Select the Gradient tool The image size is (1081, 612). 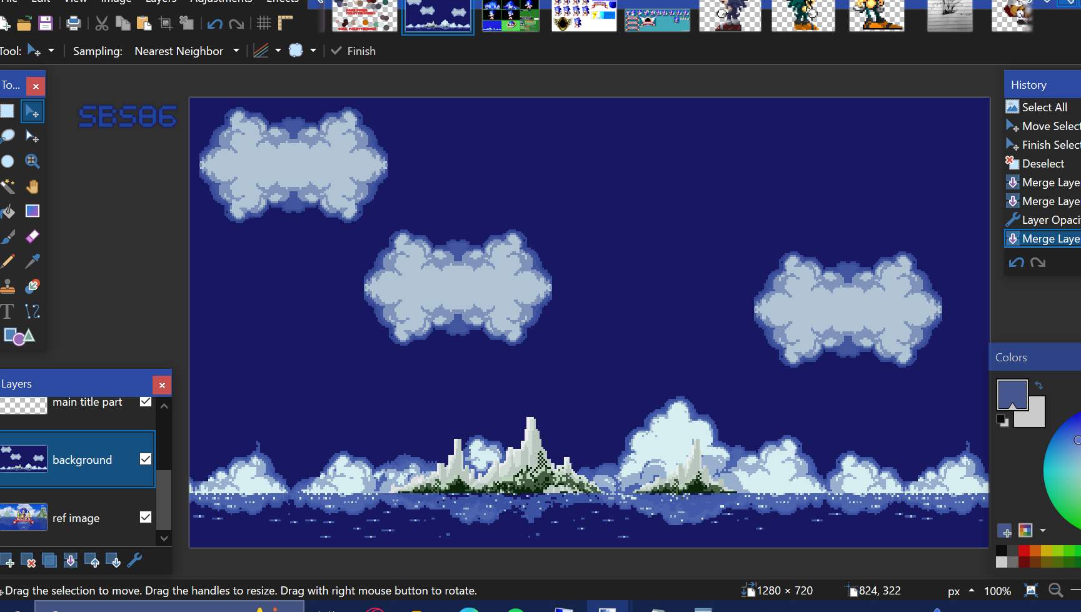click(32, 211)
